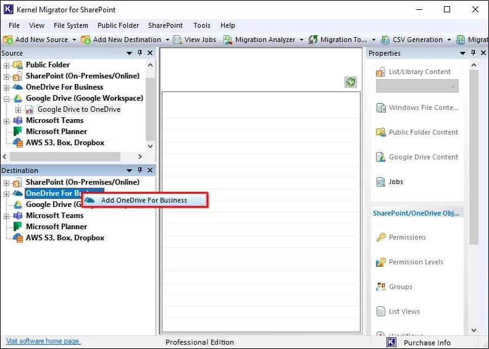This screenshot has width=489, height=349.
Task: Expand Public Folder node in Source
Action: (x=6, y=65)
